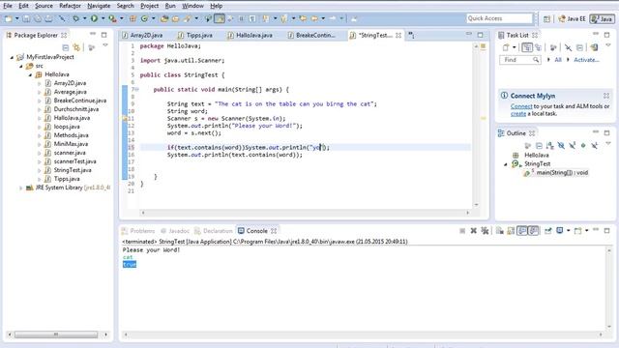Click the New Task icon in Task List
The width and height of the screenshot is (619, 348).
(506, 47)
